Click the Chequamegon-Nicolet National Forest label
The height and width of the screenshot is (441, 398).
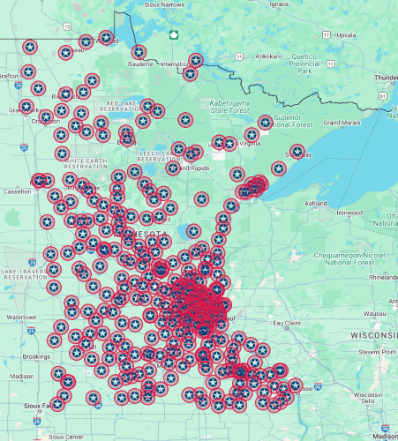[x=349, y=258]
